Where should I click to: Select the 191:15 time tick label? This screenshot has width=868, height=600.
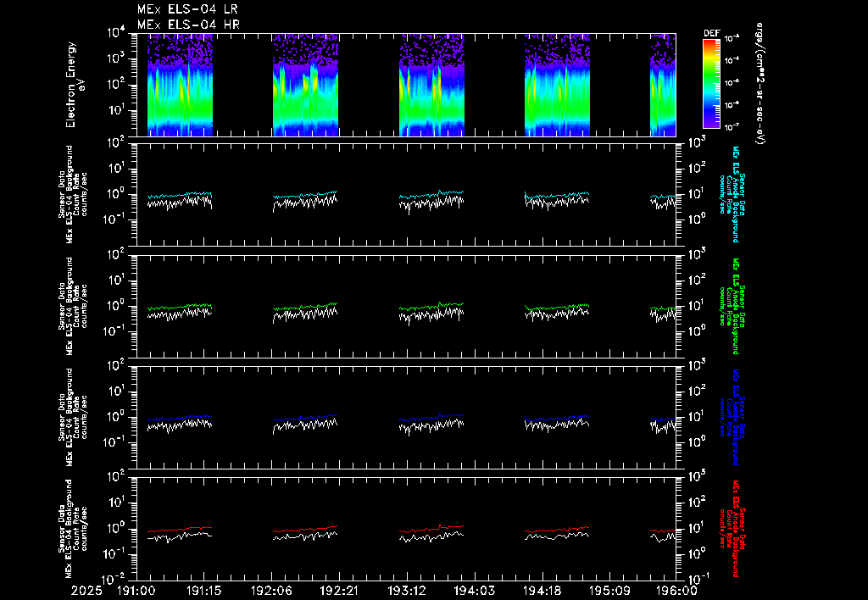click(x=203, y=592)
